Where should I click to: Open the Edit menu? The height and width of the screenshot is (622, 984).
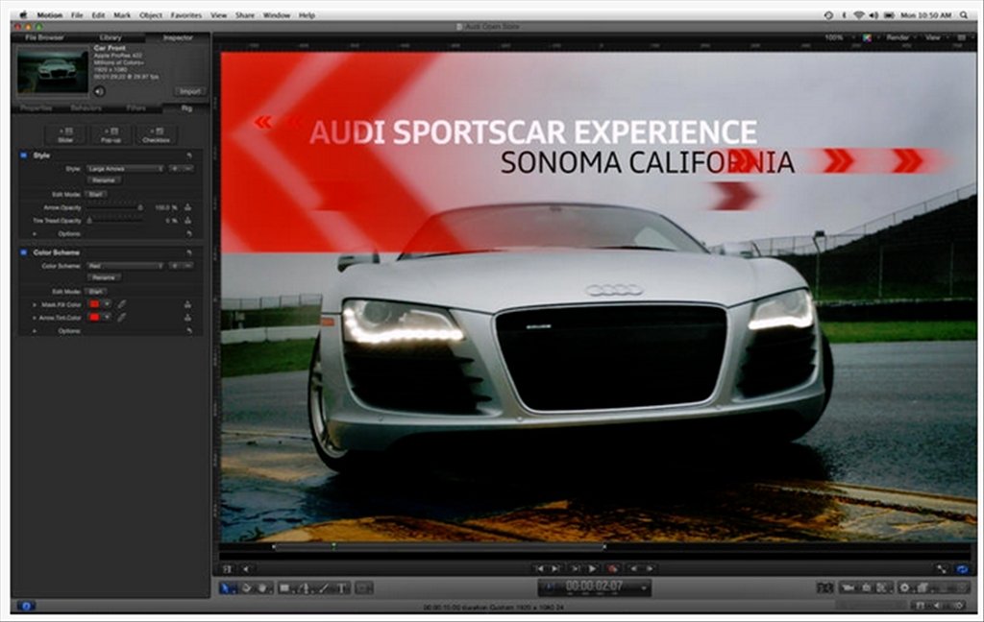[x=99, y=15]
